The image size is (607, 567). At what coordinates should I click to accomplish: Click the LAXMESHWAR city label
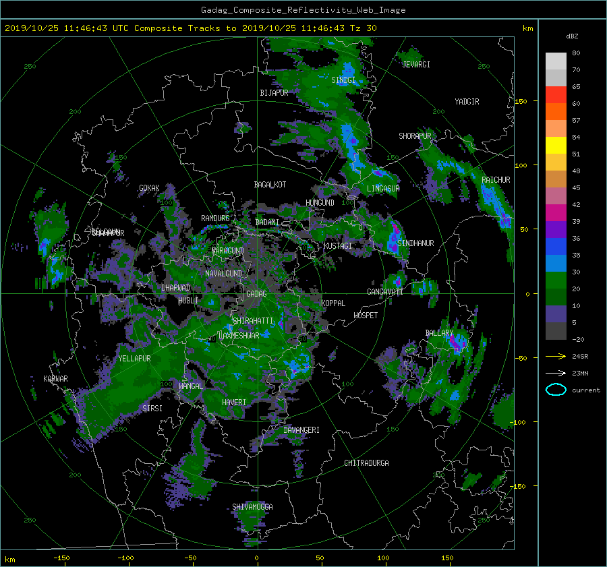[239, 336]
